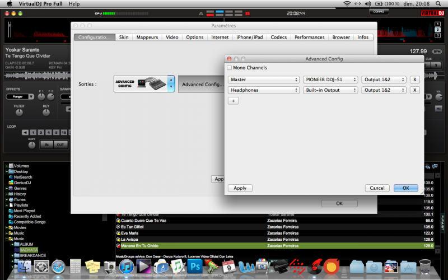Image resolution: width=448 pixels, height=280 pixels.
Task: Add a new output row with plus button
Action: pyautogui.click(x=233, y=101)
